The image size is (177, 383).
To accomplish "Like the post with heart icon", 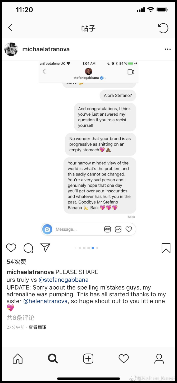I will [11, 248].
